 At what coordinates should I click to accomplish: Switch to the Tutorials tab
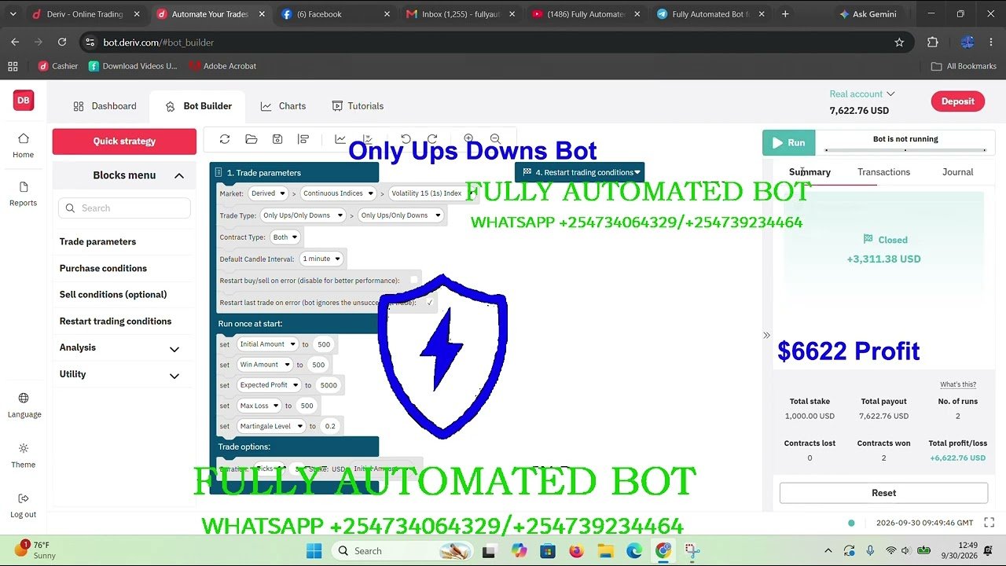(358, 106)
